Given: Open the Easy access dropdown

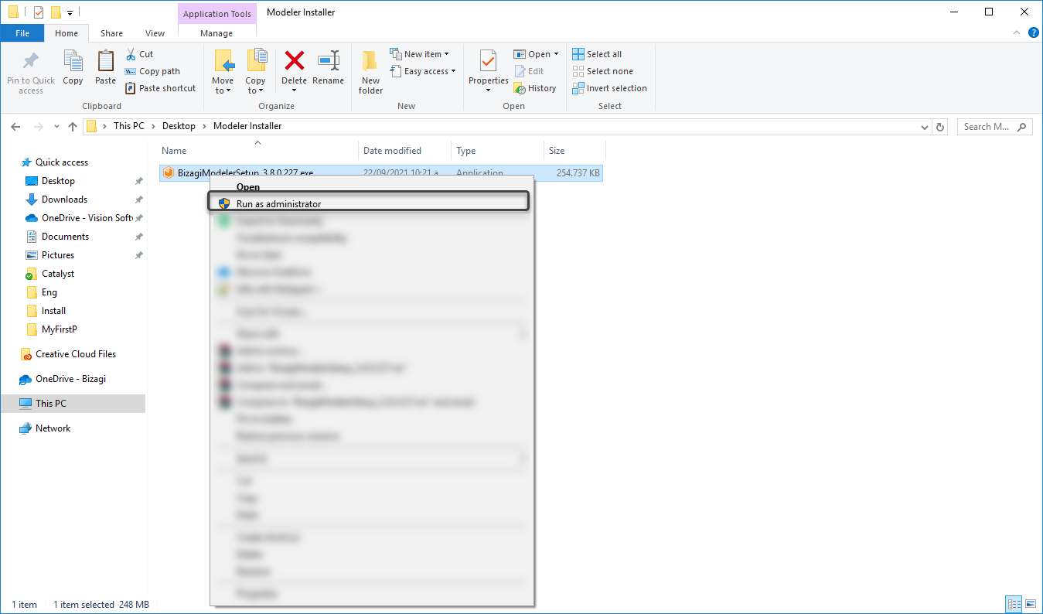Looking at the screenshot, I should [x=422, y=71].
